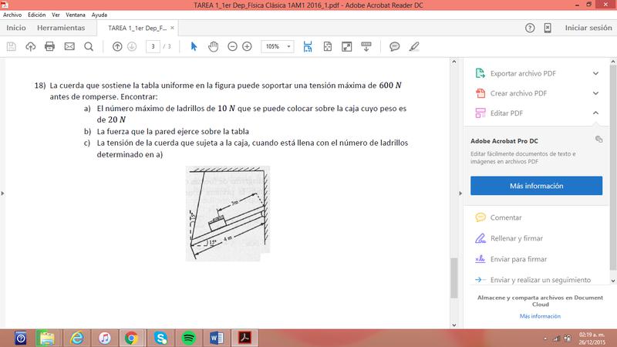This screenshot has width=617, height=347.
Task: Click the add comment speech bubble icon
Action: pos(394,46)
